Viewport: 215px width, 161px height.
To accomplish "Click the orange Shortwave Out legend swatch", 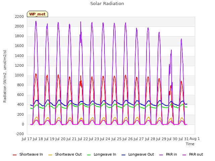I will pyautogui.click(x=50, y=155).
